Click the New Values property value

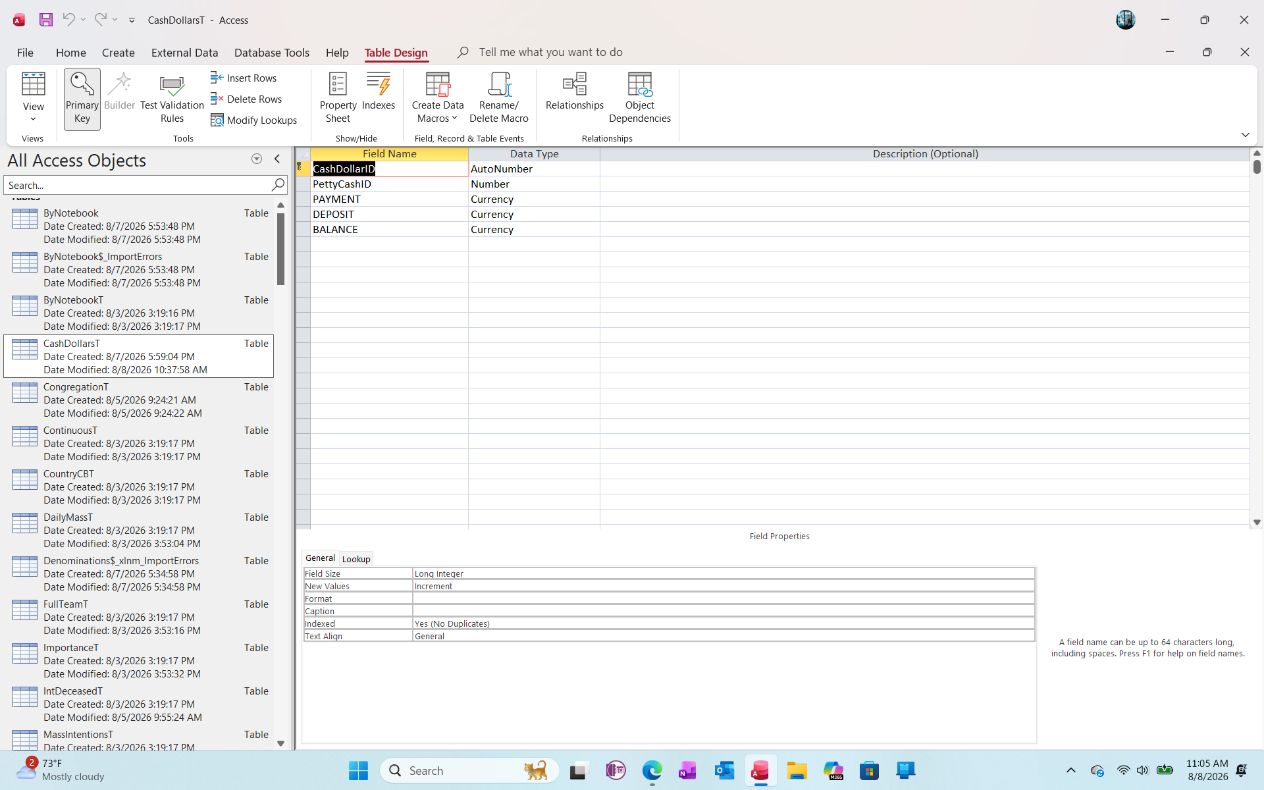(724, 587)
